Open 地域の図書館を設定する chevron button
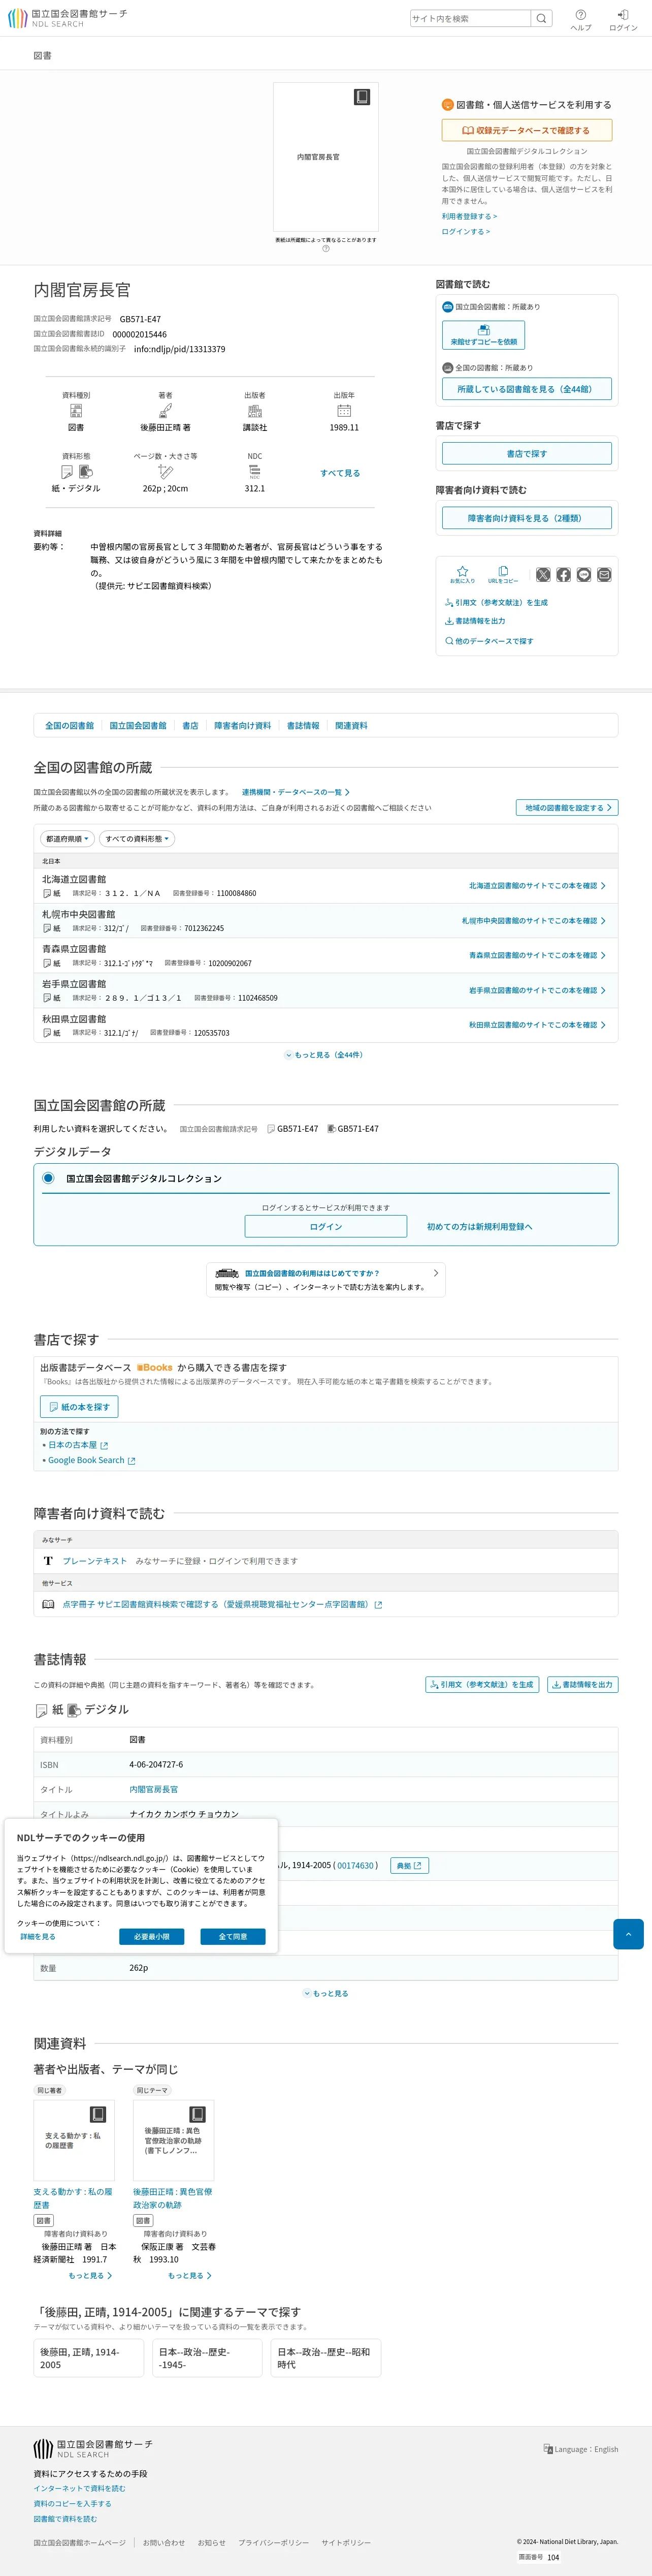Screen dimensions: 652x2576 567,807
